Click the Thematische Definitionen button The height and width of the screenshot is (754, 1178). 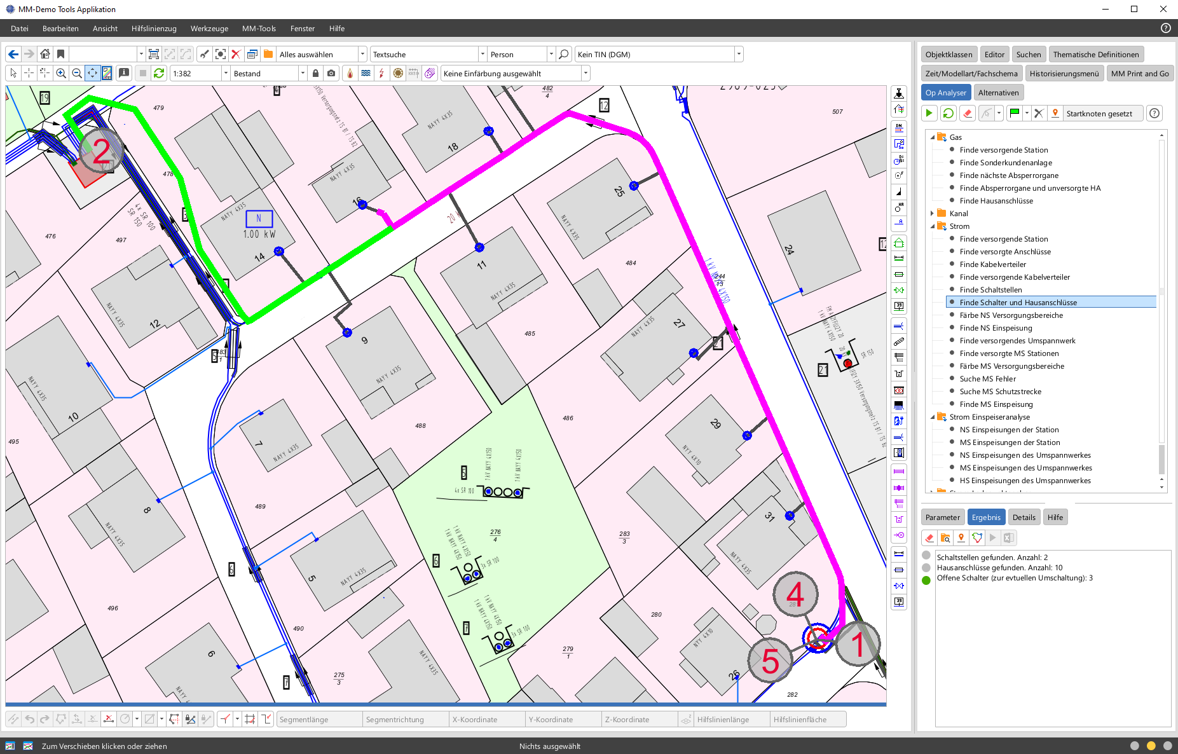point(1095,54)
